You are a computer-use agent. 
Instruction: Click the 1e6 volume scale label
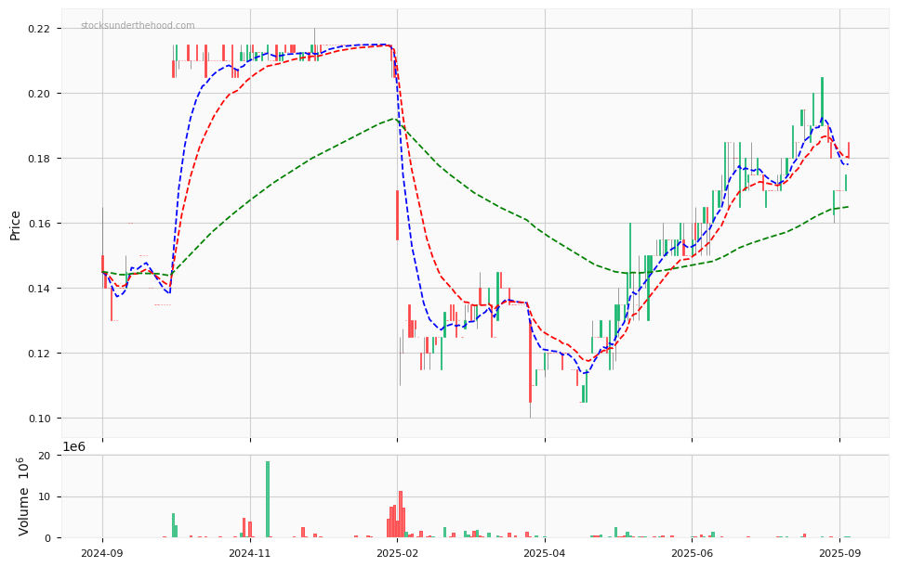click(73, 447)
